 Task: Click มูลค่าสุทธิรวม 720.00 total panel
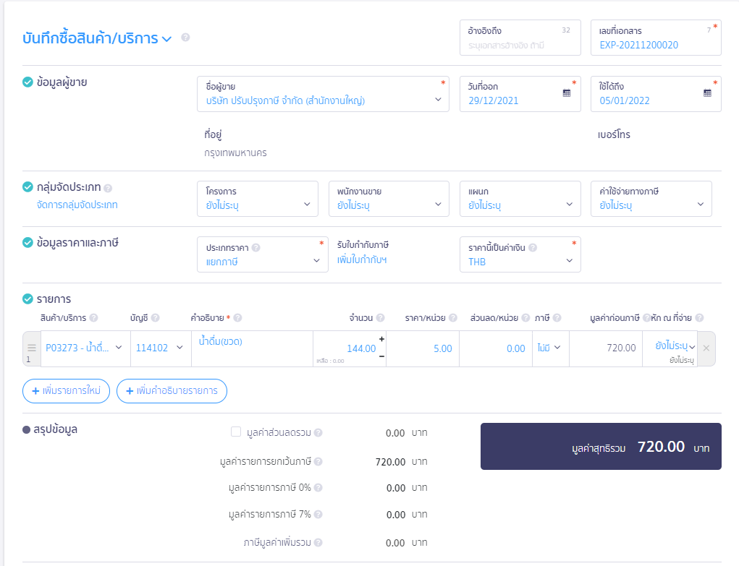tap(601, 447)
